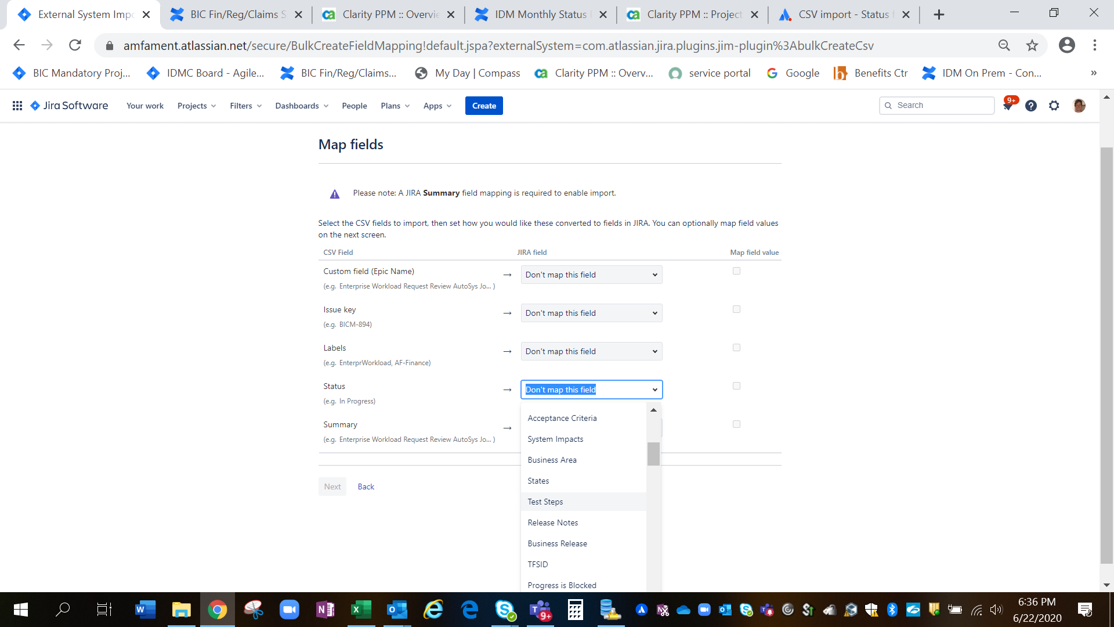This screenshot has width=1114, height=627.
Task: Click the bookmark star in the address bar
Action: click(1032, 45)
